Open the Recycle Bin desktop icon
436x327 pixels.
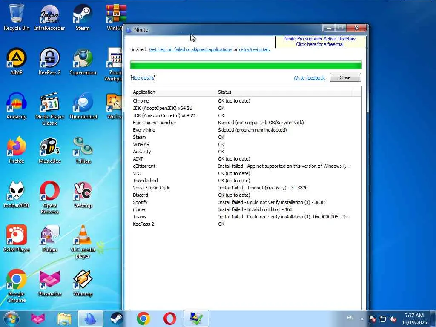(x=17, y=17)
